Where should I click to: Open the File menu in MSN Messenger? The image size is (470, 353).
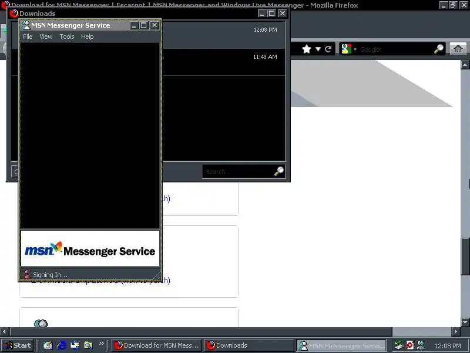(x=28, y=36)
